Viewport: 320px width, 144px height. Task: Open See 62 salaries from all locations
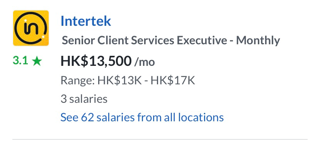(142, 117)
